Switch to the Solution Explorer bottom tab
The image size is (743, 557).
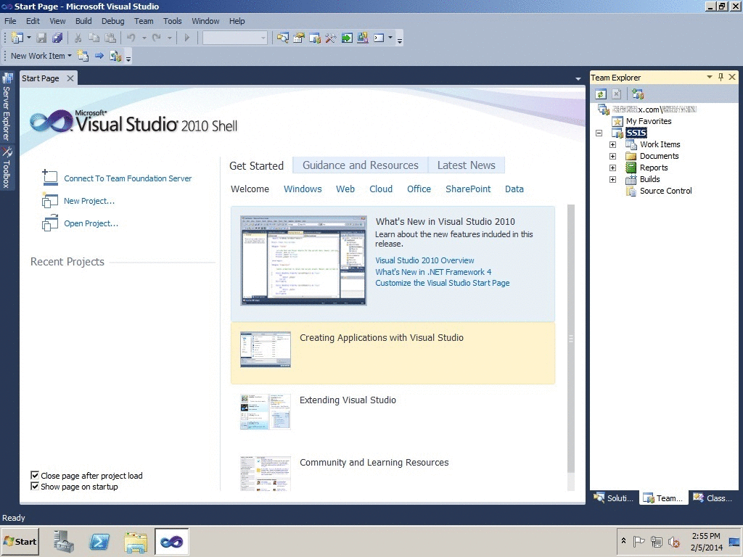pos(615,498)
